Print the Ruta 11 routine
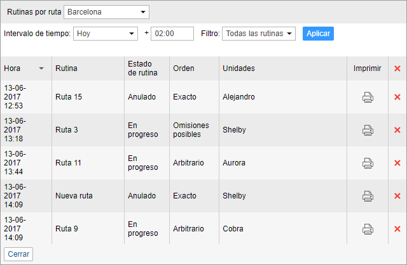The width and height of the screenshot is (407, 265). point(368,163)
